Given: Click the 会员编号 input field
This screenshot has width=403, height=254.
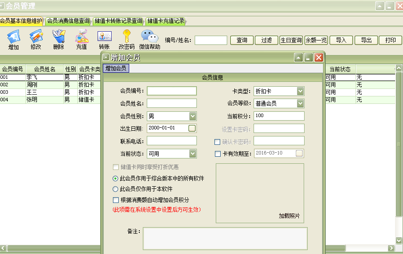Looking at the screenshot, I should coord(171,91).
